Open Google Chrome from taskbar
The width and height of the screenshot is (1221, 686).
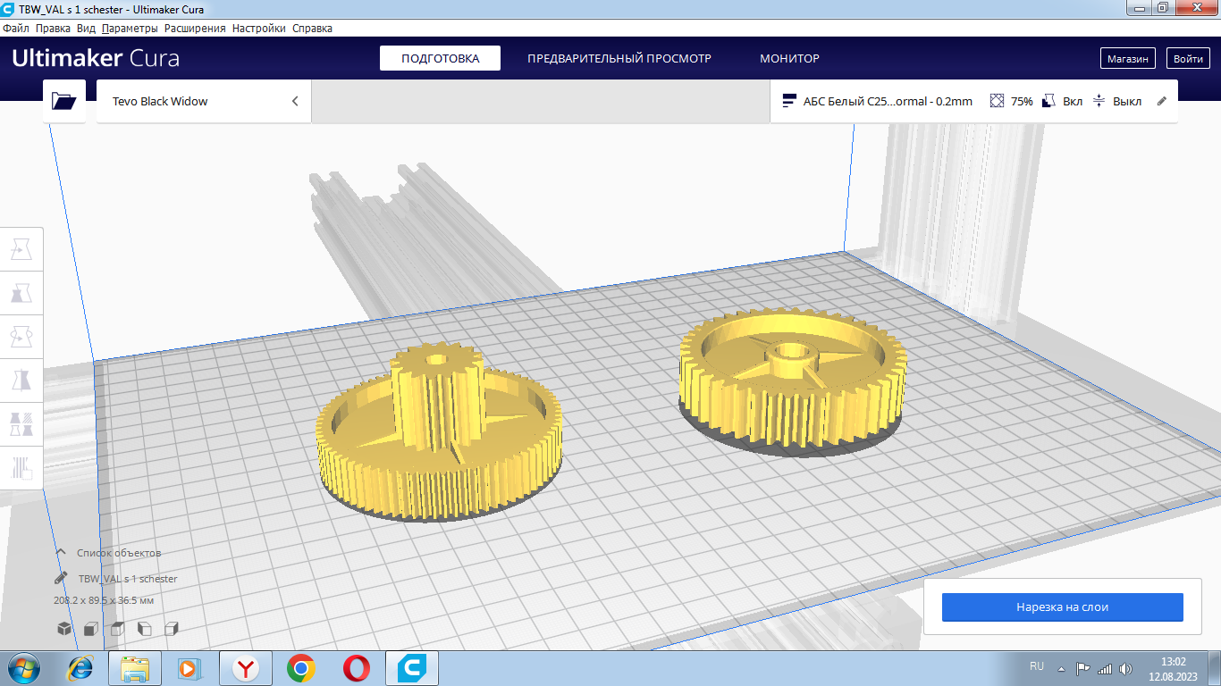pyautogui.click(x=301, y=667)
